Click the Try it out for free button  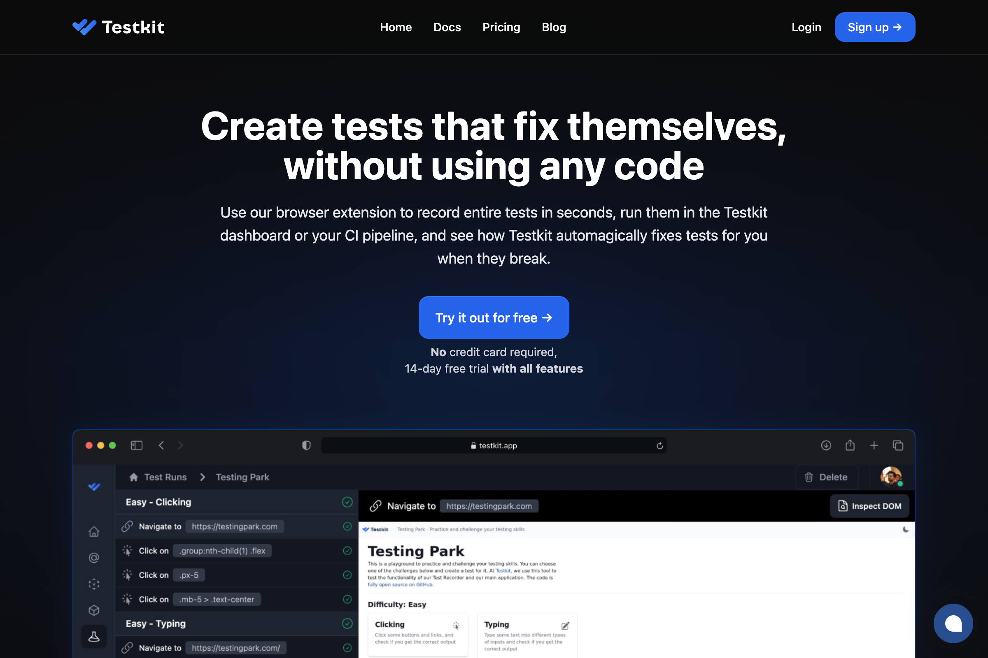pos(494,317)
